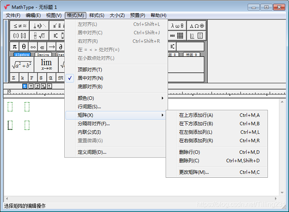Choose the checked 居中对齐(N) option

click(116, 78)
